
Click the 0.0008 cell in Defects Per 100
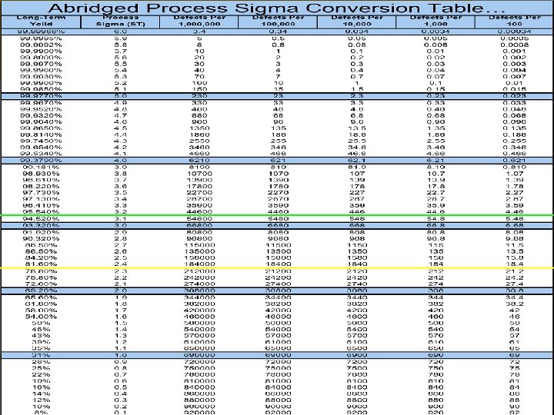[x=515, y=45]
